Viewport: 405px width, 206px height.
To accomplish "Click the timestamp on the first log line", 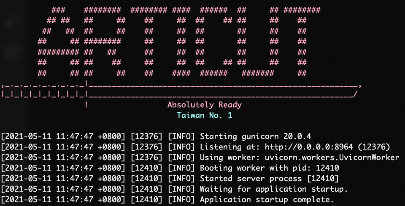I will 63,136.
